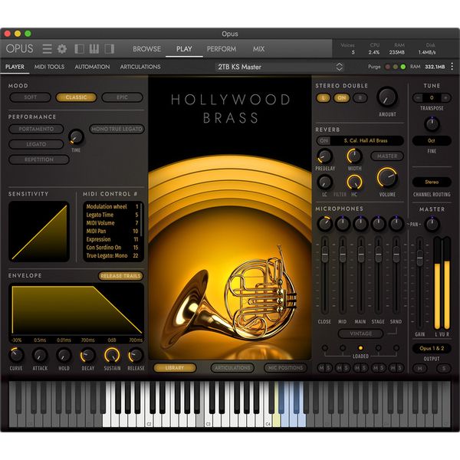Click the HC filter knob
This screenshot has height=460, width=460.
click(x=354, y=182)
